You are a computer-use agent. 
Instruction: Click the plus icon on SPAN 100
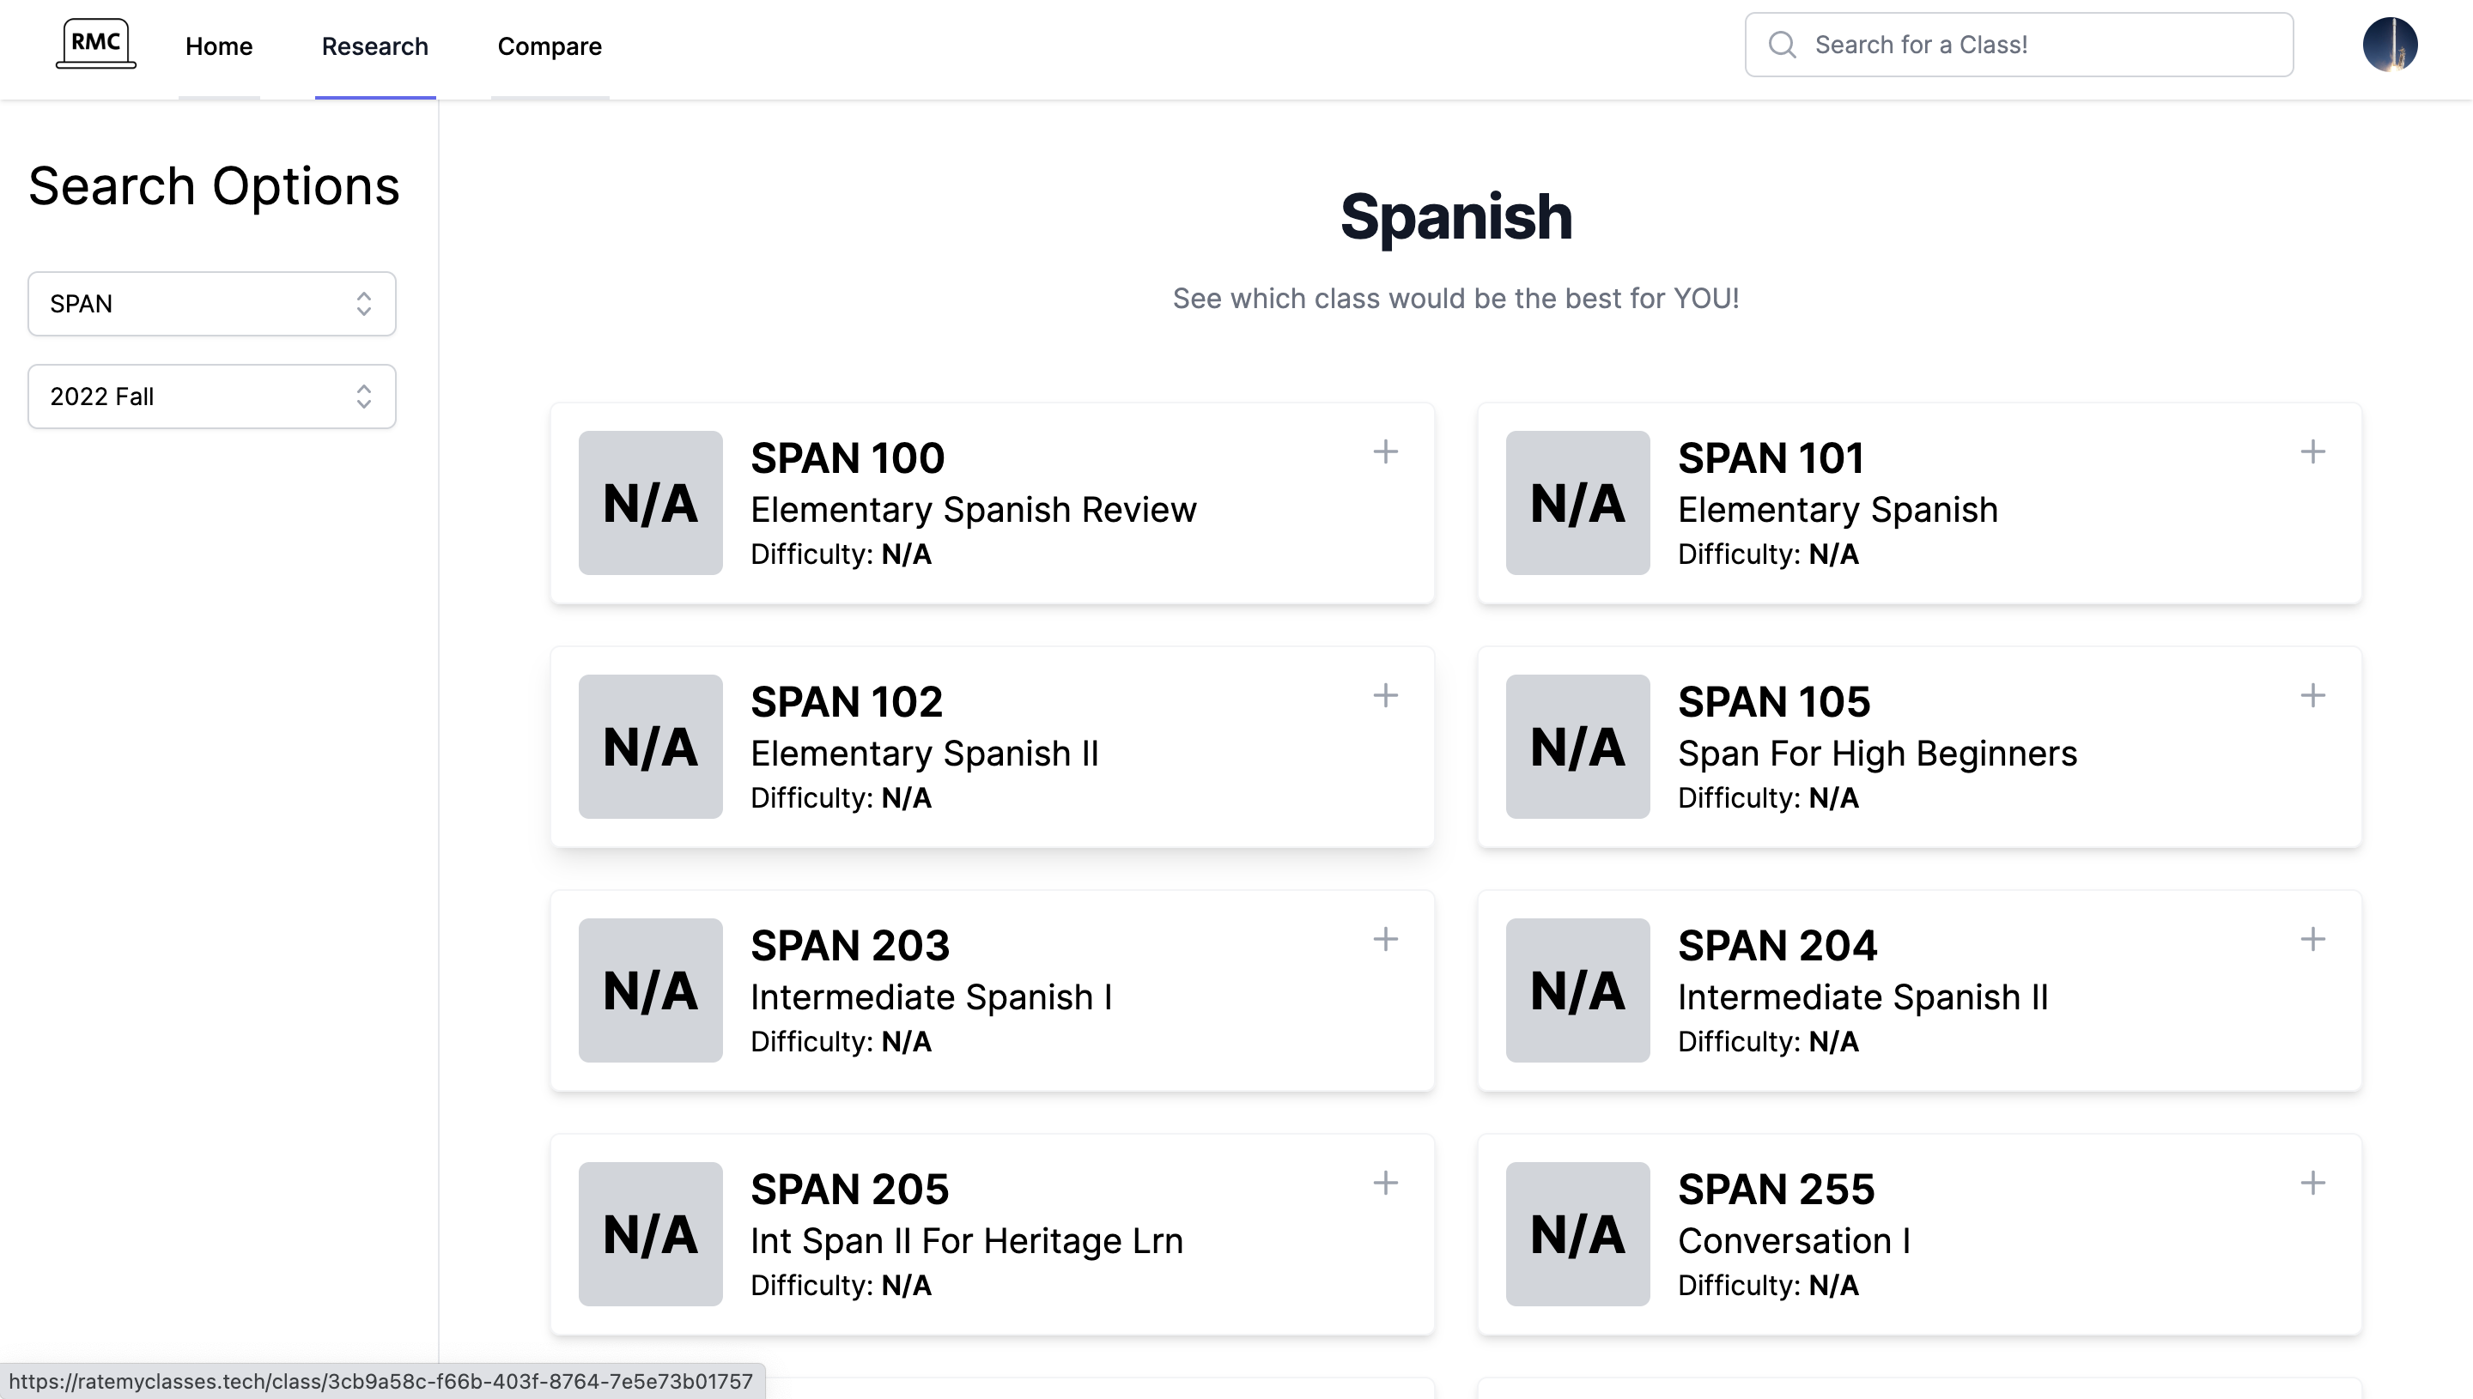pos(1385,451)
